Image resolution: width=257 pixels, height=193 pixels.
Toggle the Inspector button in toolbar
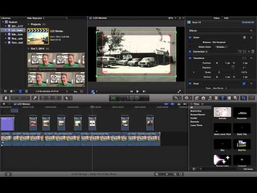tap(244, 98)
